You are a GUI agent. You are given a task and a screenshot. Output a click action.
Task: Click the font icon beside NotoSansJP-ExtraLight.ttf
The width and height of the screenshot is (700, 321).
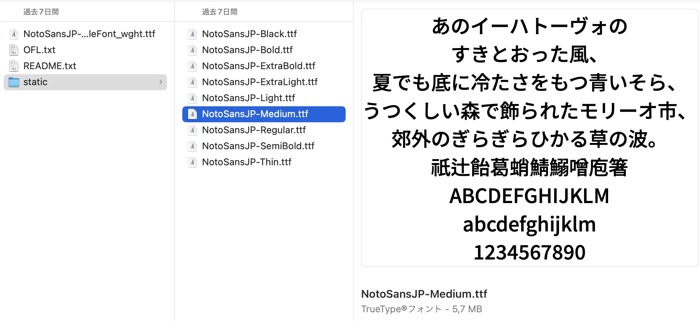click(192, 82)
